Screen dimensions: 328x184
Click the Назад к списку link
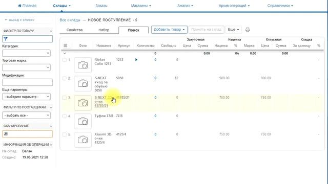pos(19,20)
